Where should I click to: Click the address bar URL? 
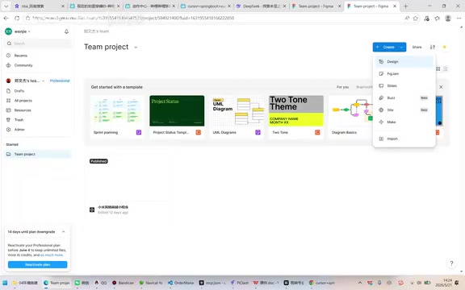133,18
